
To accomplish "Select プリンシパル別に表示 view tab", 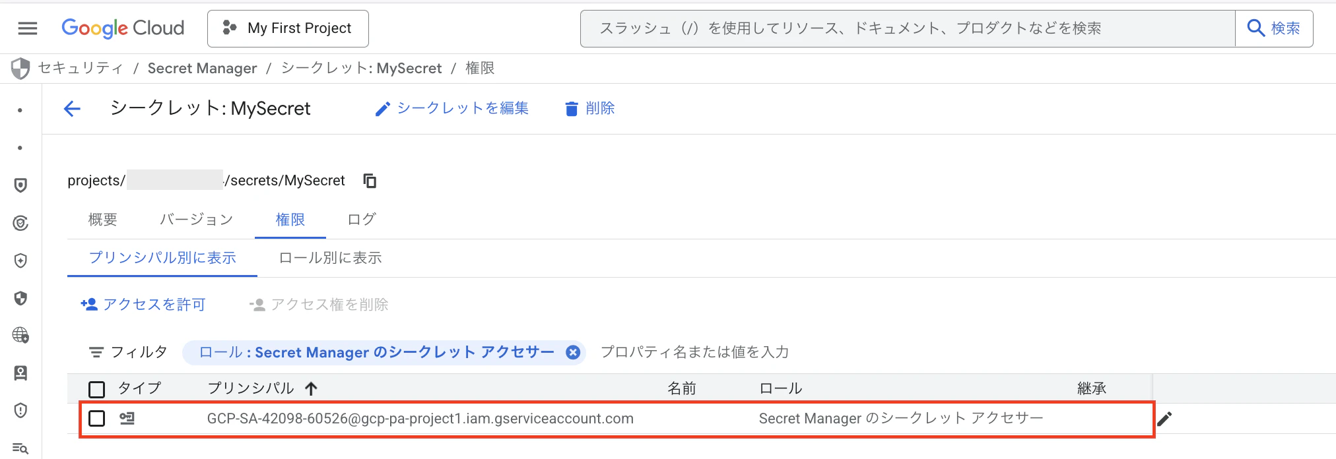I will coord(162,258).
